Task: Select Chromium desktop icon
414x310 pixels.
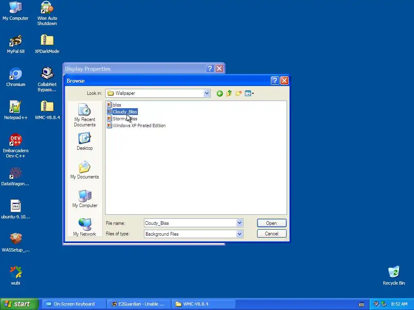Action: pyautogui.click(x=16, y=77)
